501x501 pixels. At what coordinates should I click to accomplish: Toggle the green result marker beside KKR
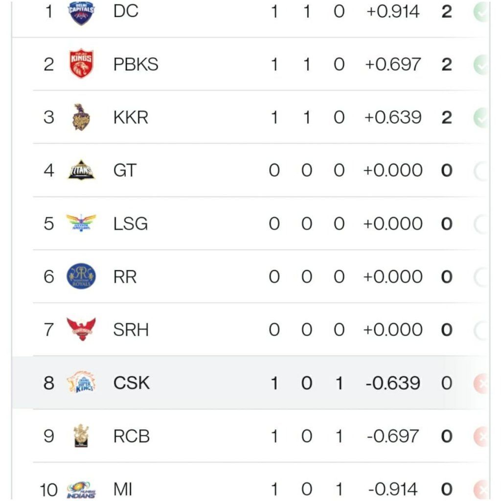tap(482, 117)
